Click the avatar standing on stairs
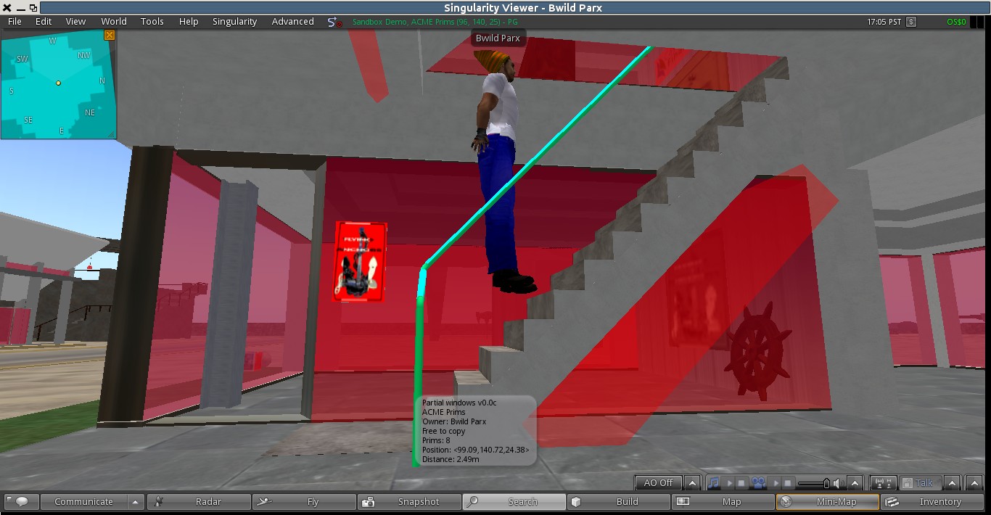Screen dimensions: 991x515 click(x=501, y=170)
